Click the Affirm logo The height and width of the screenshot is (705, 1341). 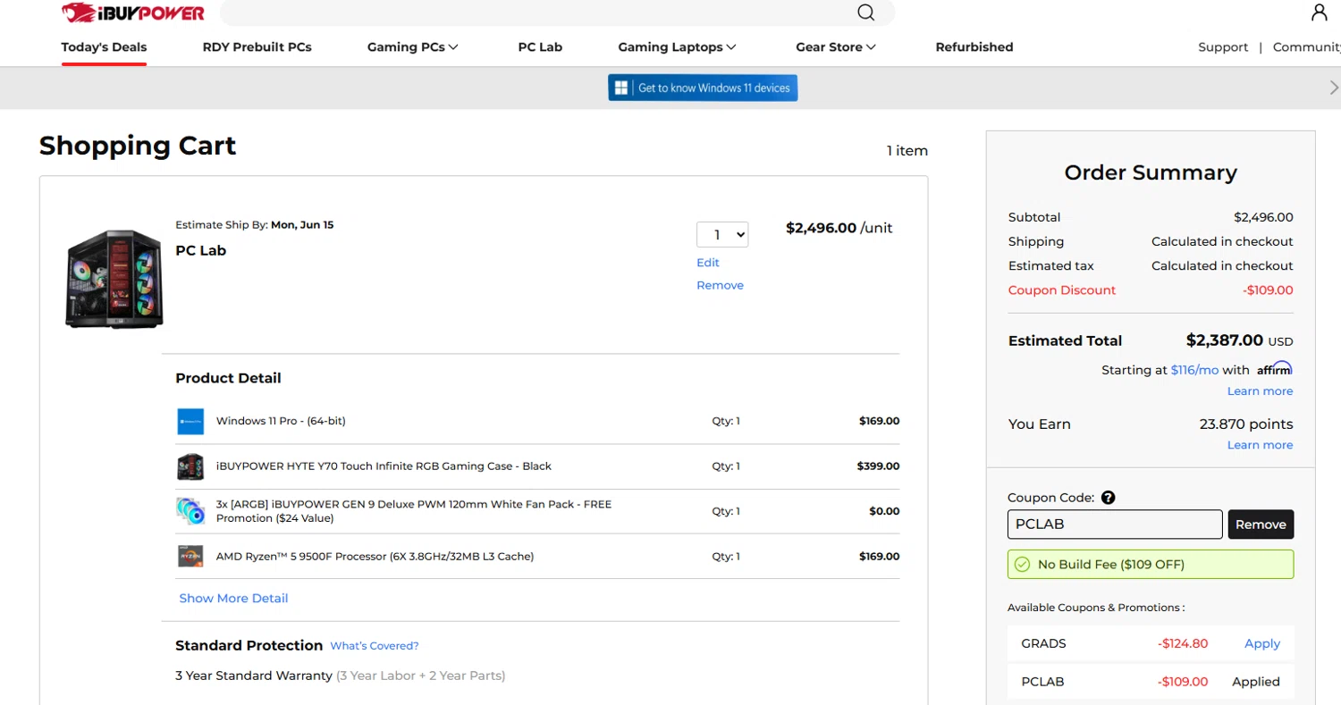1274,368
